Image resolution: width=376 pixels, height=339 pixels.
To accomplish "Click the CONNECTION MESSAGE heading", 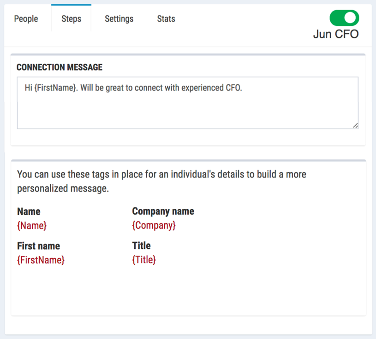I will point(59,67).
